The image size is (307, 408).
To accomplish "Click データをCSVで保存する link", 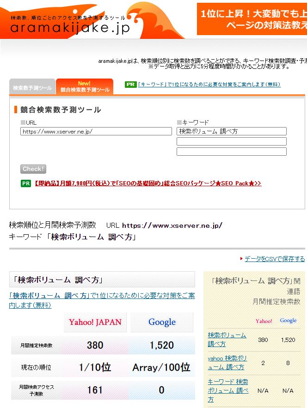I will coord(275,259).
